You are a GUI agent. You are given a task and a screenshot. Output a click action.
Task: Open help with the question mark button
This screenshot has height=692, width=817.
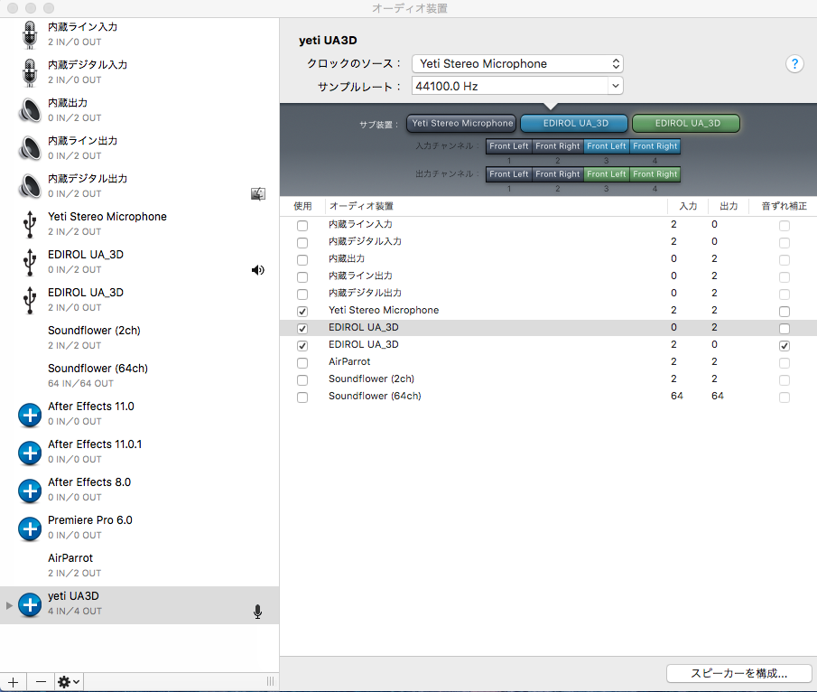794,64
